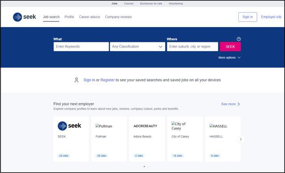Click the Register link
Screen dimensions: 285x173
pos(107,80)
